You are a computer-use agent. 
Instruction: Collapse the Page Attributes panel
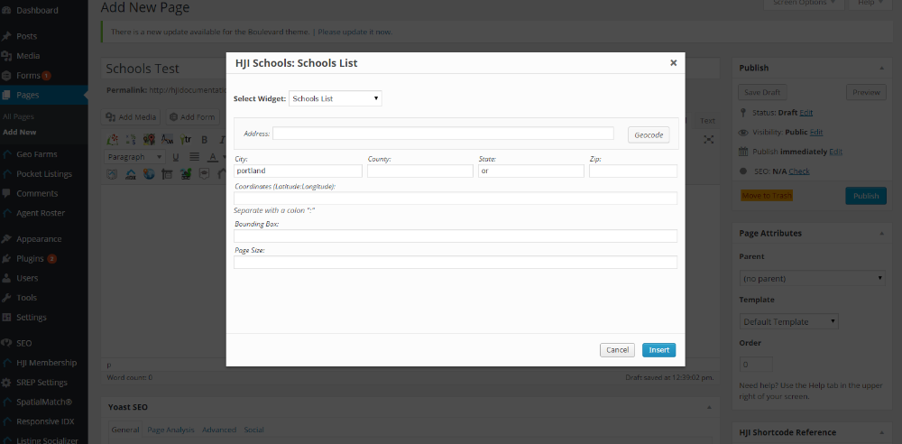click(x=882, y=233)
